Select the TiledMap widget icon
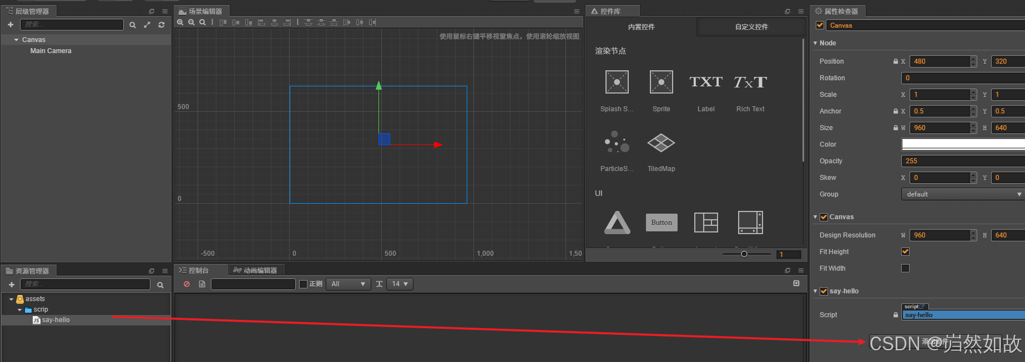 point(662,142)
